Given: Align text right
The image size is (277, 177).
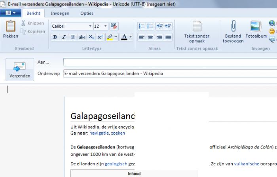Looking at the screenshot, I should click(x=159, y=37).
